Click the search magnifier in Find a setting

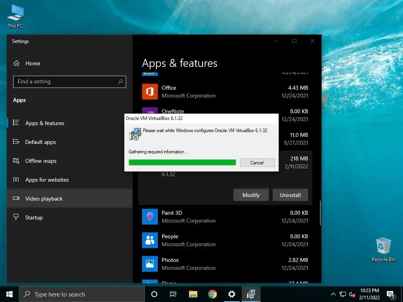tap(120, 82)
